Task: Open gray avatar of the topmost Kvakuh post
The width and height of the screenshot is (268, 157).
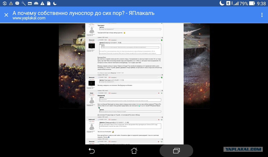Action: coord(92,30)
